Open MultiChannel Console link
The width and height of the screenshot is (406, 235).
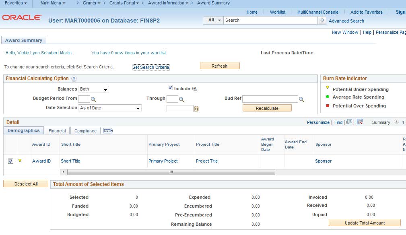(318, 12)
